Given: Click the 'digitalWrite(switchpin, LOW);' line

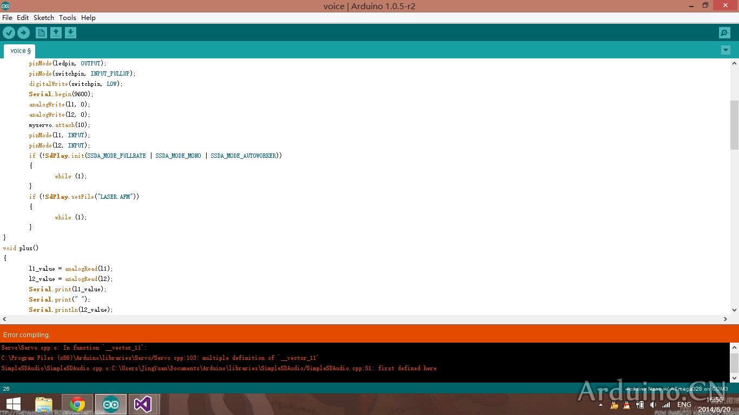Looking at the screenshot, I should [76, 84].
